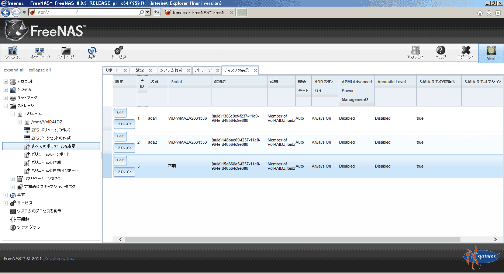Click リプレイス for disk ada2
Viewport: 504px width, 274px height.
[x=124, y=148]
